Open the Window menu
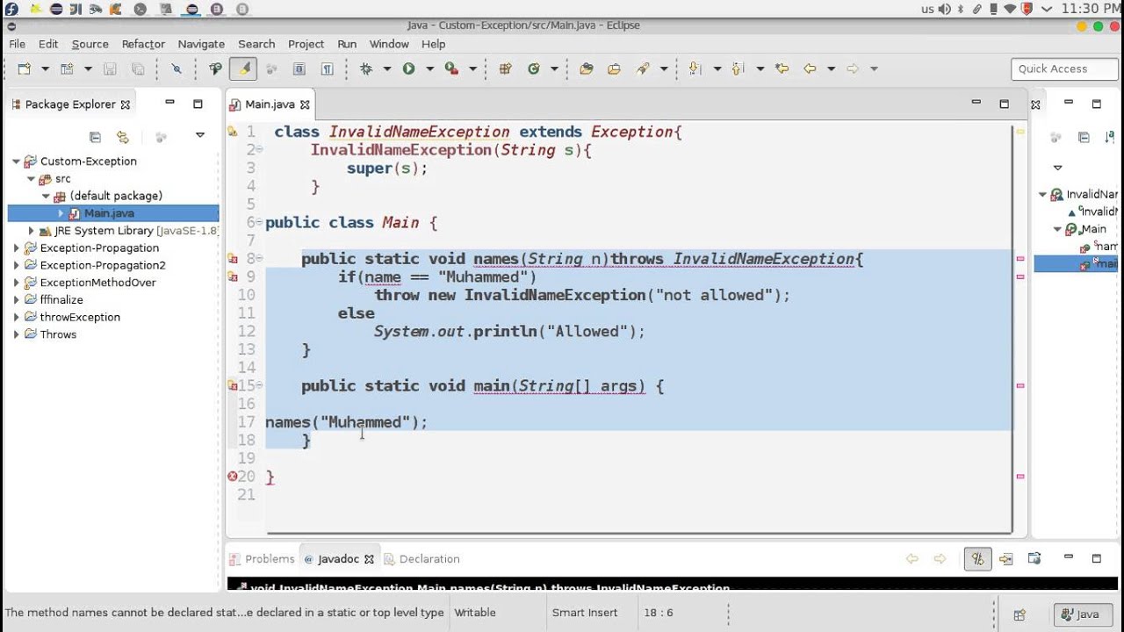The image size is (1124, 632). (389, 44)
